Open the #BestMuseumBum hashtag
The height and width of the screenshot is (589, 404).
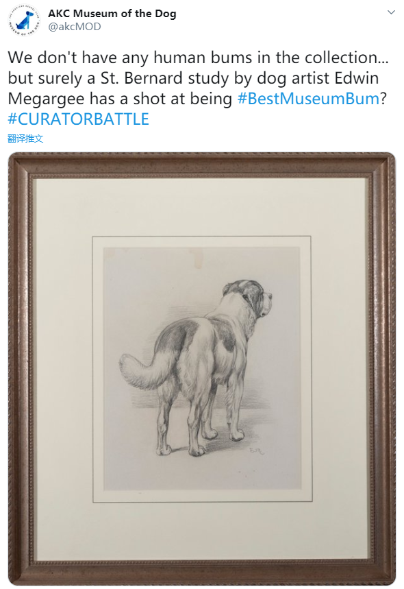pos(308,99)
